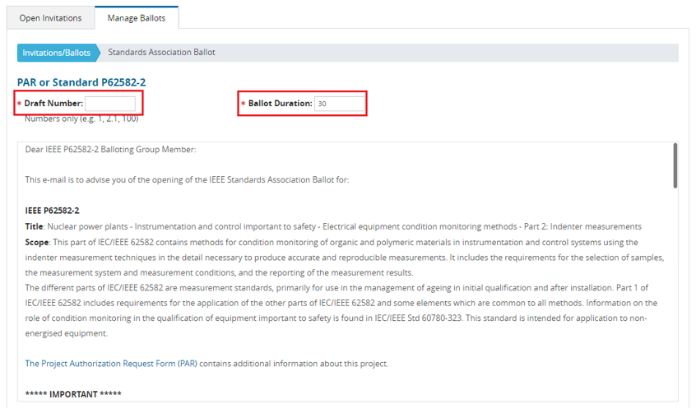The width and height of the screenshot is (696, 418).
Task: Click the Ballot Duration field showing 30
Action: [x=340, y=104]
